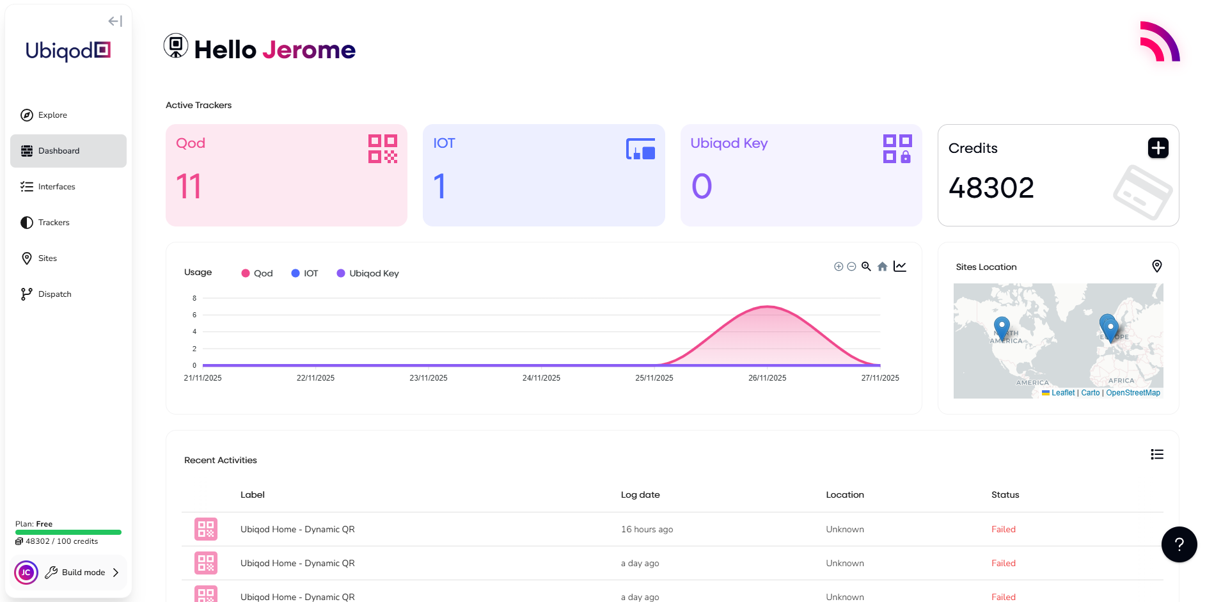This screenshot has height=602, width=1214.
Task: Click the Interfaces checklist icon
Action: click(27, 187)
